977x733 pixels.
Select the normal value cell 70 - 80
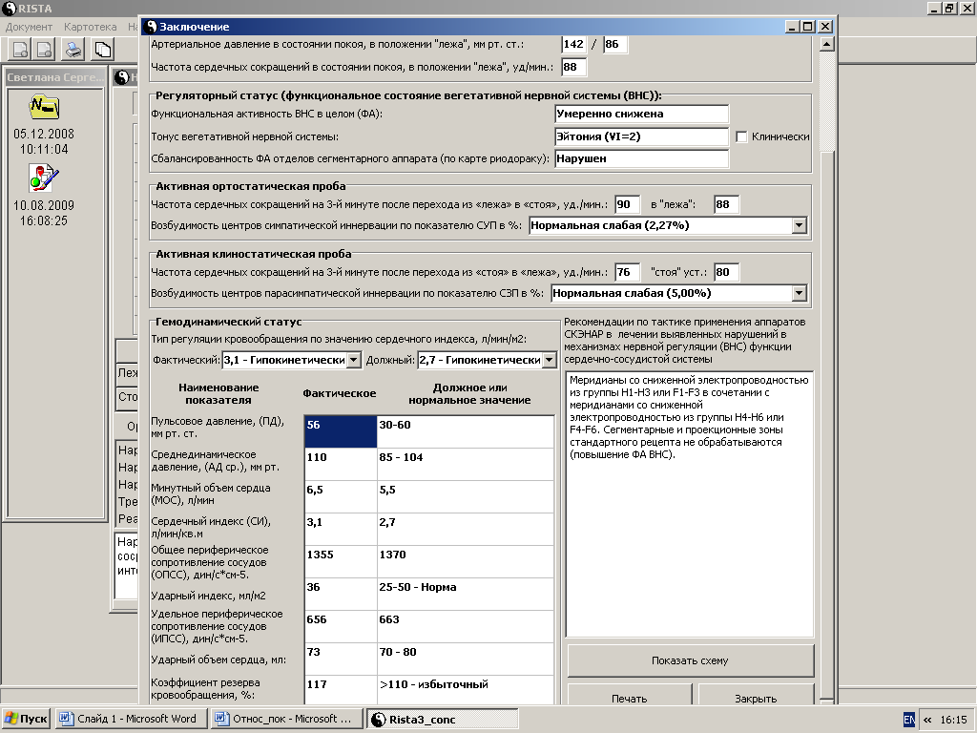click(x=466, y=659)
